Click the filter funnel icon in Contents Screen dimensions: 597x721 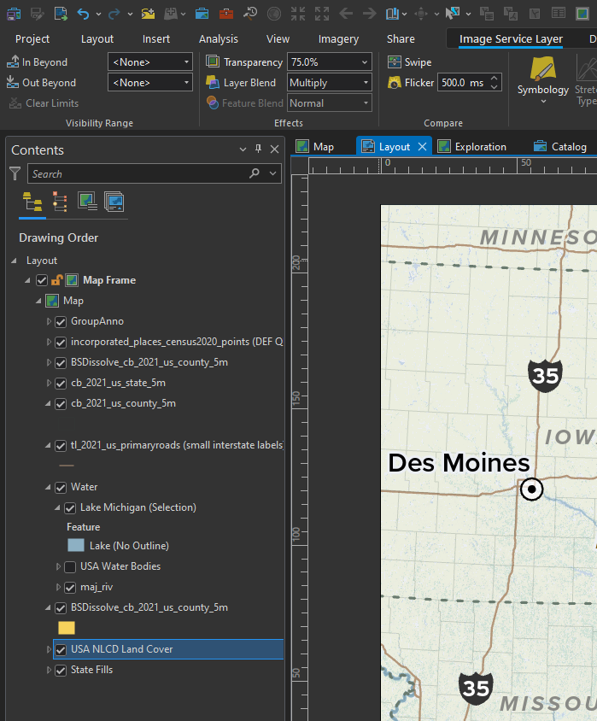pos(15,173)
